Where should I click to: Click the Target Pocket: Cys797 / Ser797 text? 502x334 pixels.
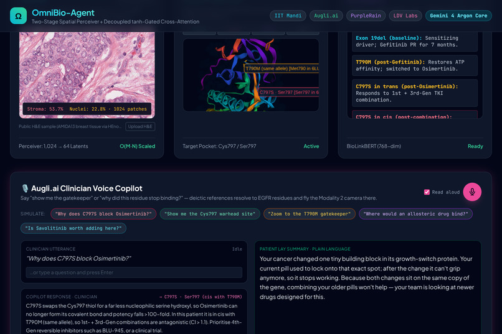tap(219, 146)
